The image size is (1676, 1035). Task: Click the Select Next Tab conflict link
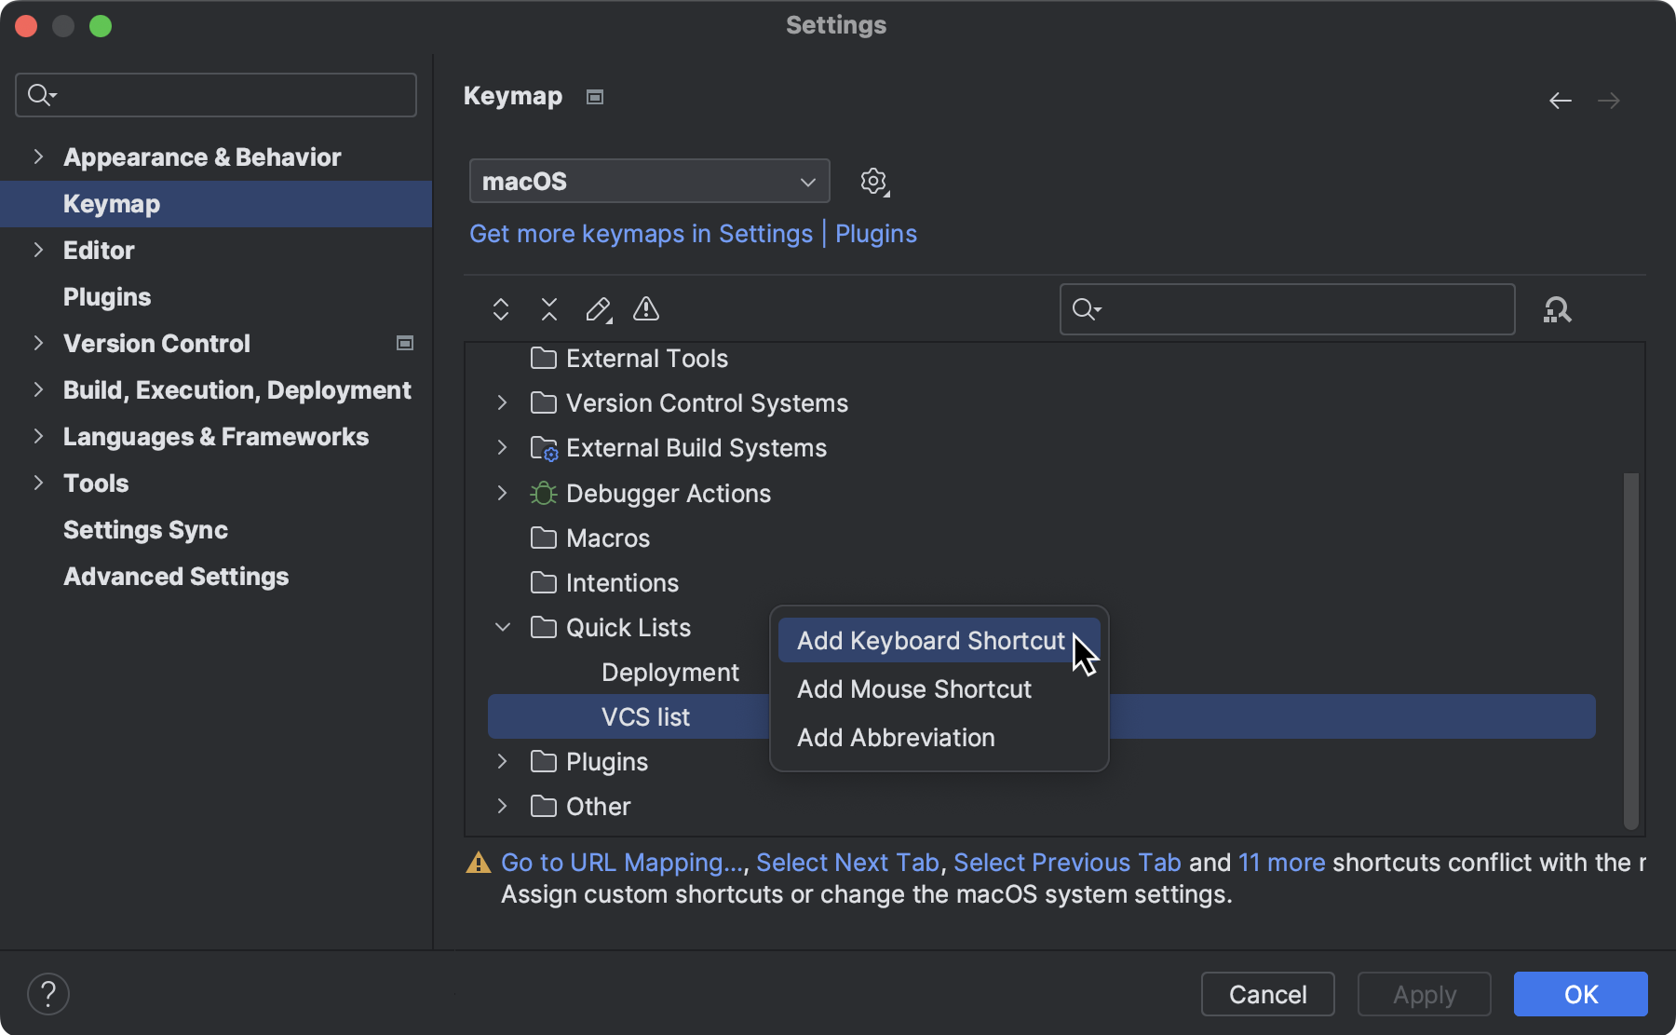tap(846, 862)
